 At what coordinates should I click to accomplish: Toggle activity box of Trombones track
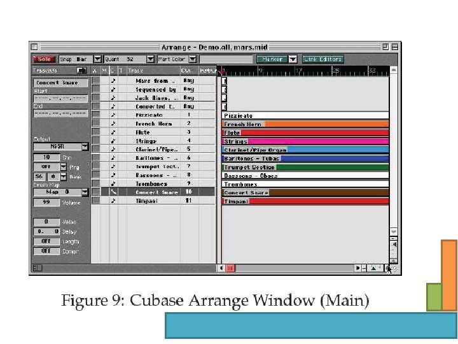(96, 183)
